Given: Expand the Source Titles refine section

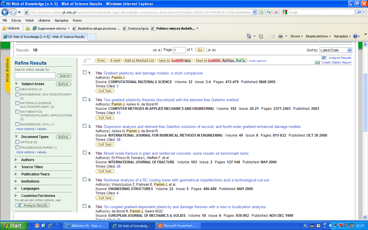Looking at the screenshot, I should click(x=16, y=167).
